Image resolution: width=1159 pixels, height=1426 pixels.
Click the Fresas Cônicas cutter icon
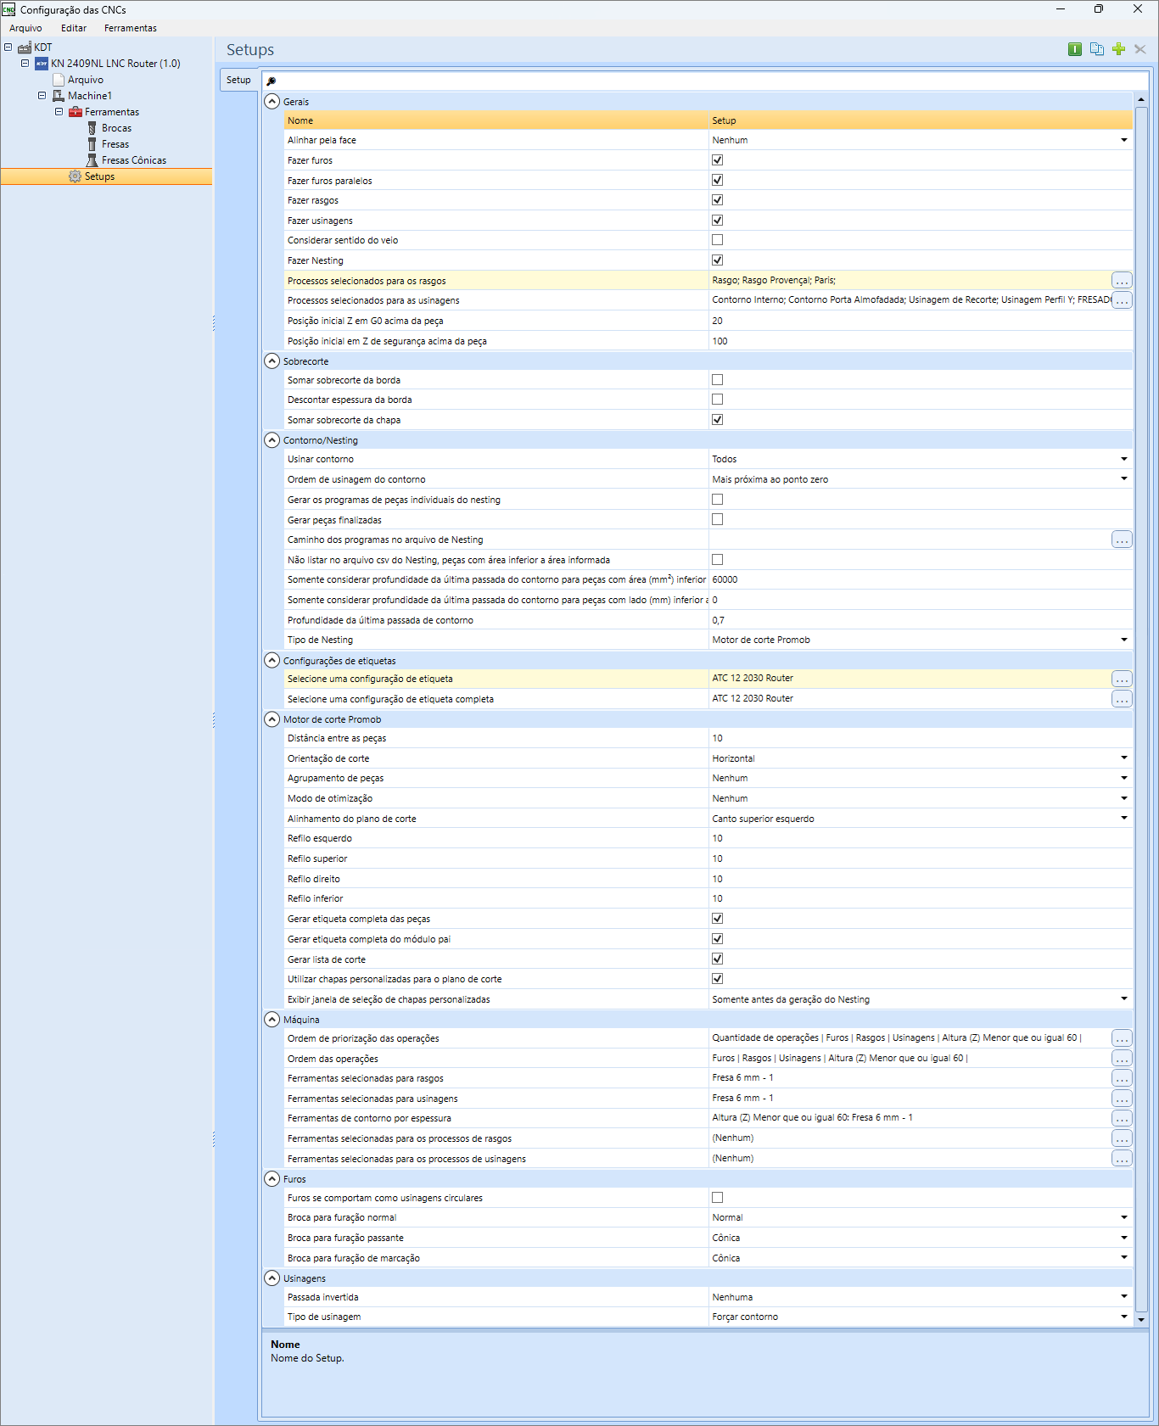pos(92,160)
